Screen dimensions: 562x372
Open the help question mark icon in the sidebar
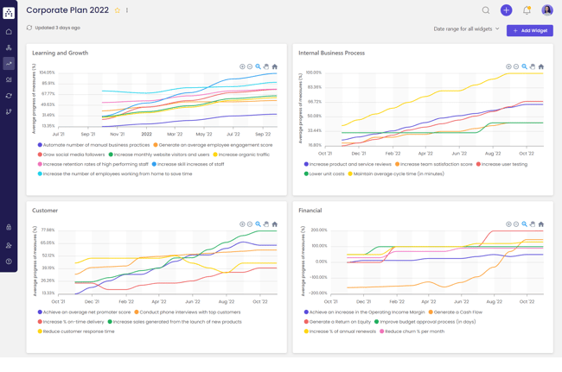coord(9,262)
